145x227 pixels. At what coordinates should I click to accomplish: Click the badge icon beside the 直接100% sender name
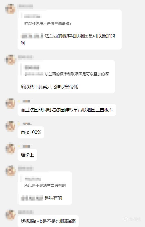pos(19,124)
